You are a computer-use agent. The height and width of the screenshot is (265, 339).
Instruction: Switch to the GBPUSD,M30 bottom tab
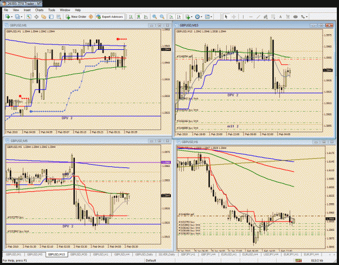pos(79,254)
